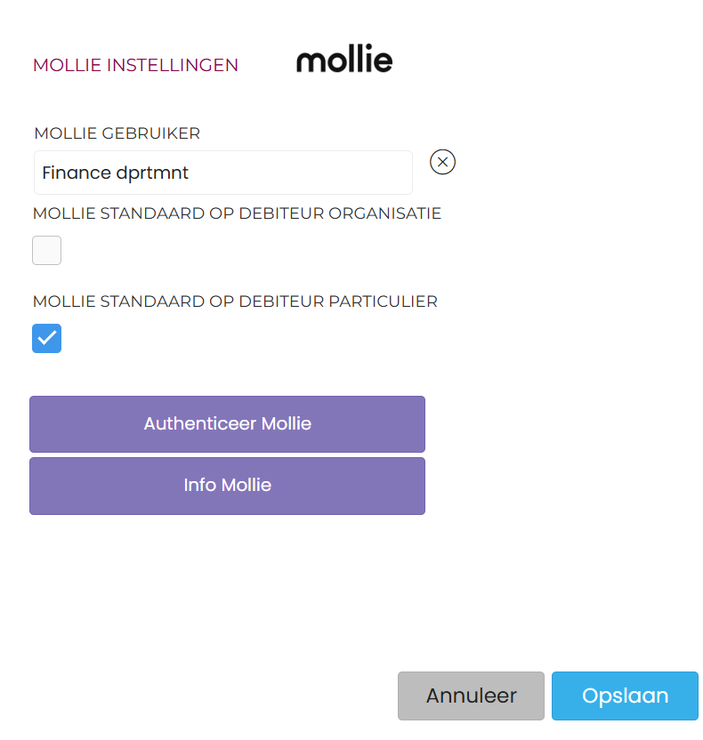This screenshot has height=740, width=703.
Task: Open Info Mollie
Action: (227, 486)
